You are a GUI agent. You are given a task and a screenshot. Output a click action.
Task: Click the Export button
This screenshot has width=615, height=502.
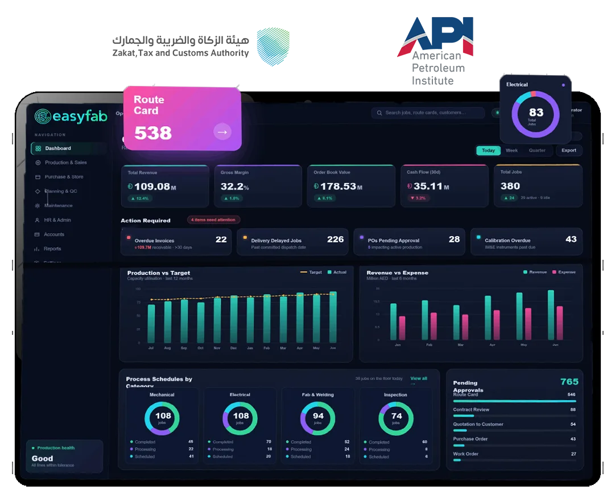pos(569,151)
